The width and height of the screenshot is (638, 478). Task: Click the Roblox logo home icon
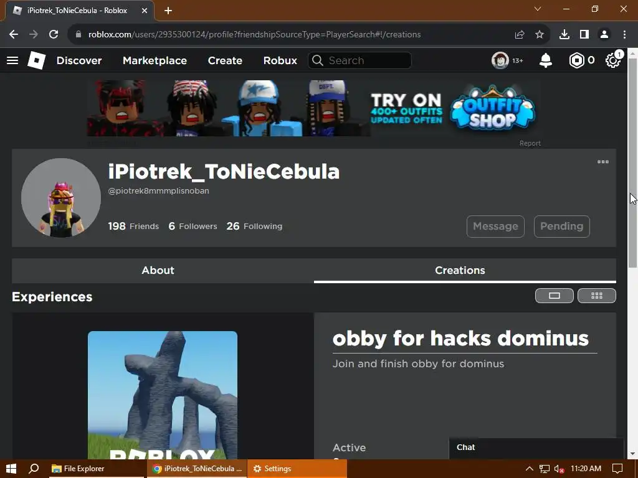(x=36, y=60)
